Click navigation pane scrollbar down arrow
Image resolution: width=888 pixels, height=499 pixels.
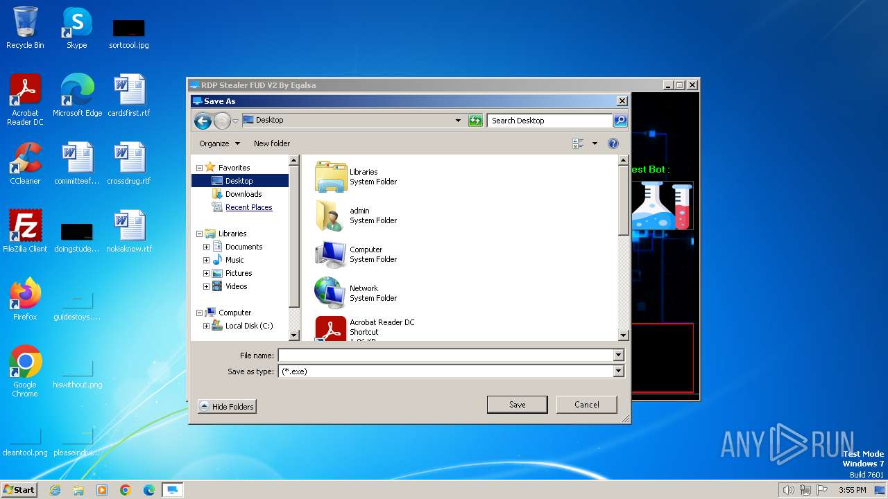click(x=293, y=335)
